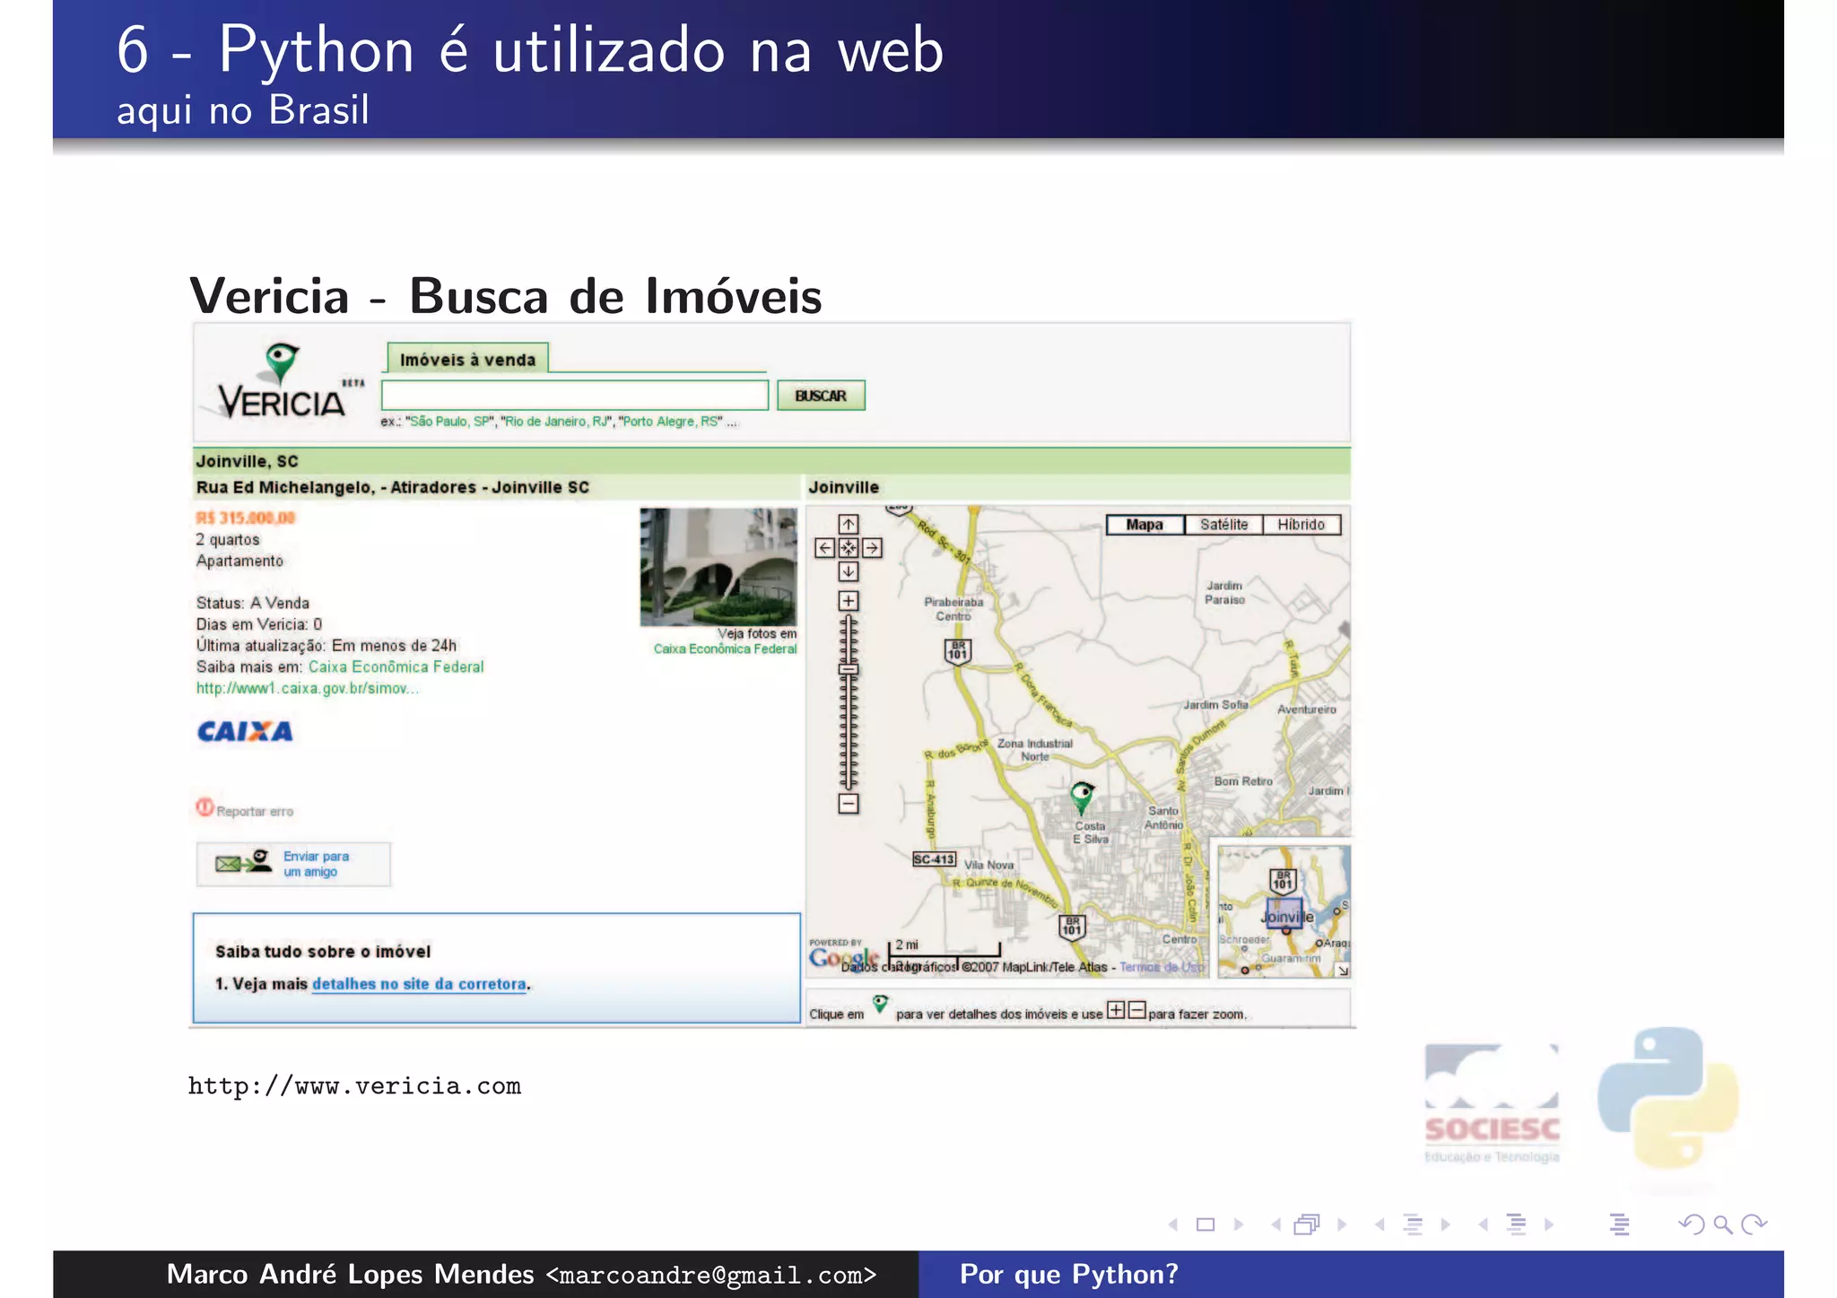The width and height of the screenshot is (1837, 1298).
Task: Click the CAIXA logo
Action: (245, 732)
